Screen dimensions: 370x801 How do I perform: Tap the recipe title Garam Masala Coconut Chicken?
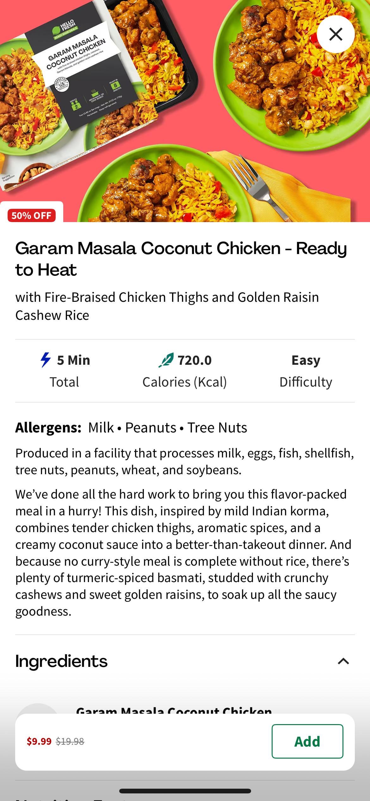click(x=181, y=259)
